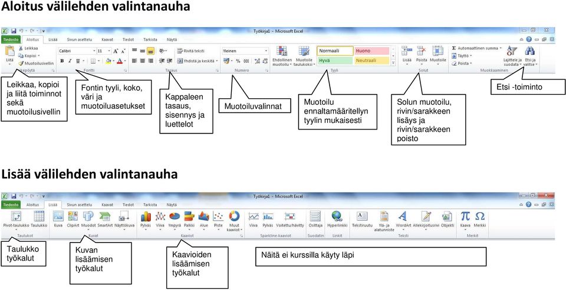Apply the red Huono cell style
This screenshot has width=566, height=290.
pos(371,51)
